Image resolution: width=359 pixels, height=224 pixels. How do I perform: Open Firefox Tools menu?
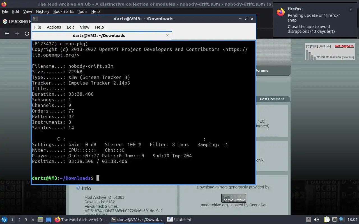pyautogui.click(x=83, y=11)
